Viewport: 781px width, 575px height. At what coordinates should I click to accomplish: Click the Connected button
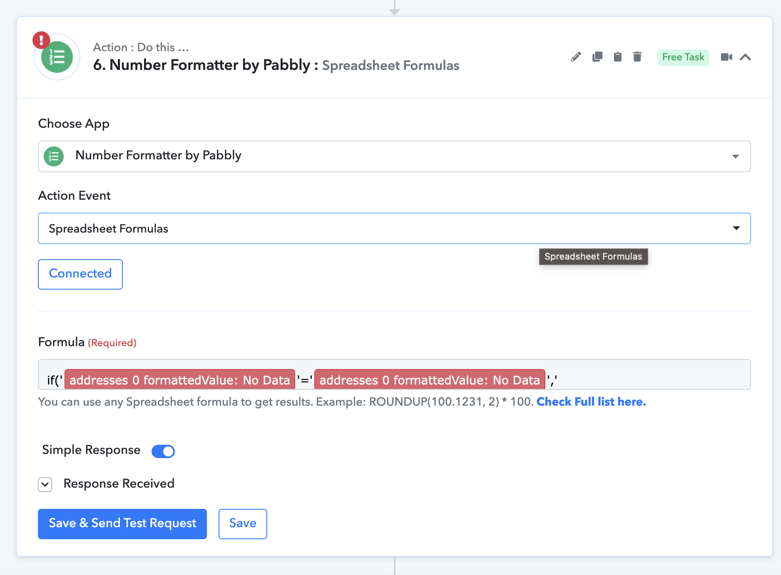click(80, 274)
